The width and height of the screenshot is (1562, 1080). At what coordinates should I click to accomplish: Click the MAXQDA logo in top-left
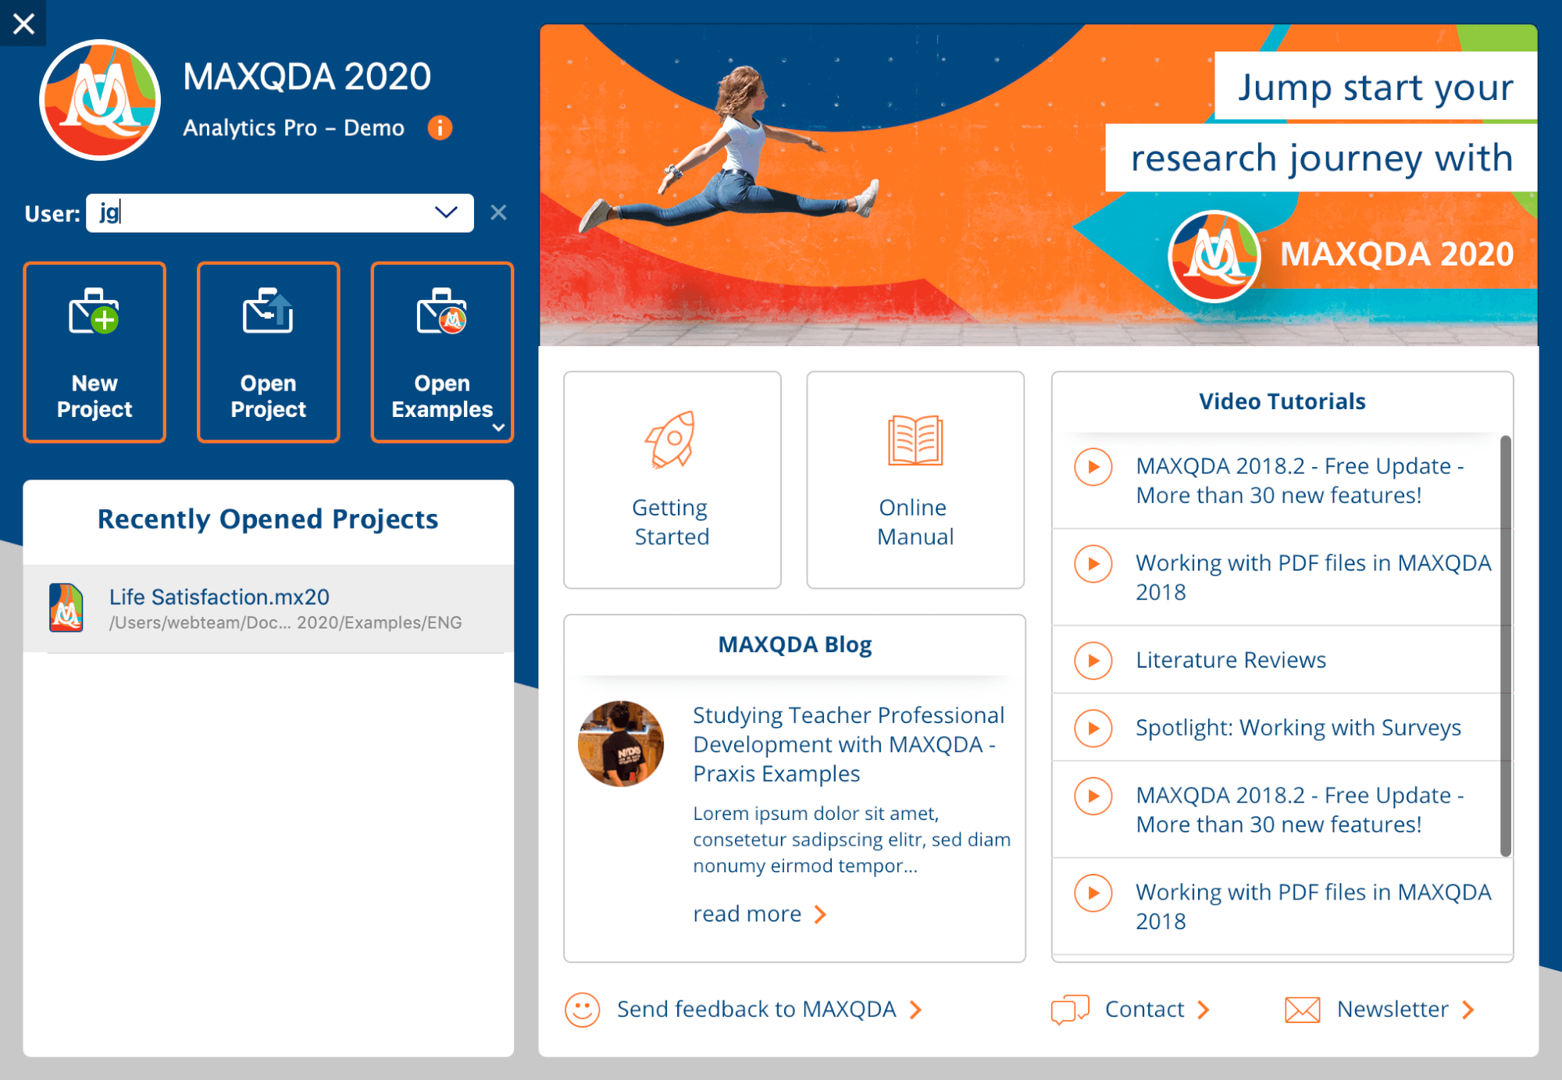100,100
